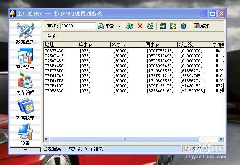Click the 搜索 binoculars search button
This screenshot has width=240, height=165.
tap(106, 26)
